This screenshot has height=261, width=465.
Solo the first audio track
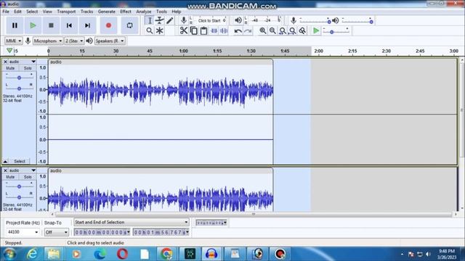28,68
